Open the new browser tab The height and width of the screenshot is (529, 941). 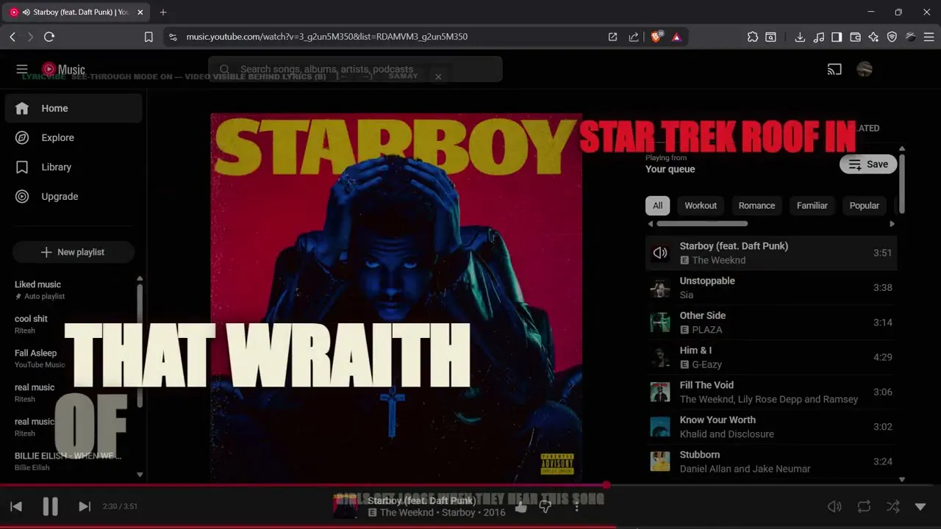(163, 12)
